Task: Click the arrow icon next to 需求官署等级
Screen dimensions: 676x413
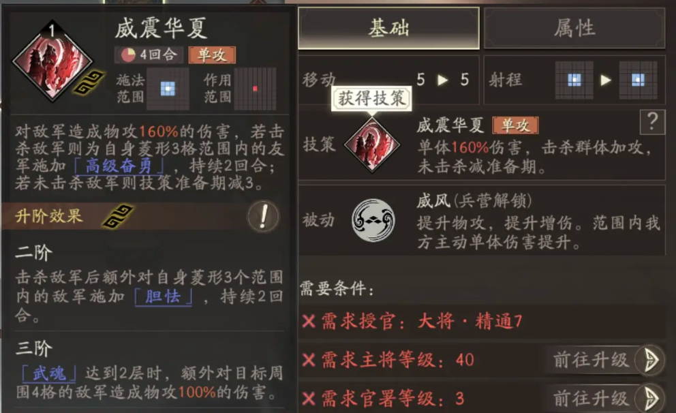Action: (651, 399)
